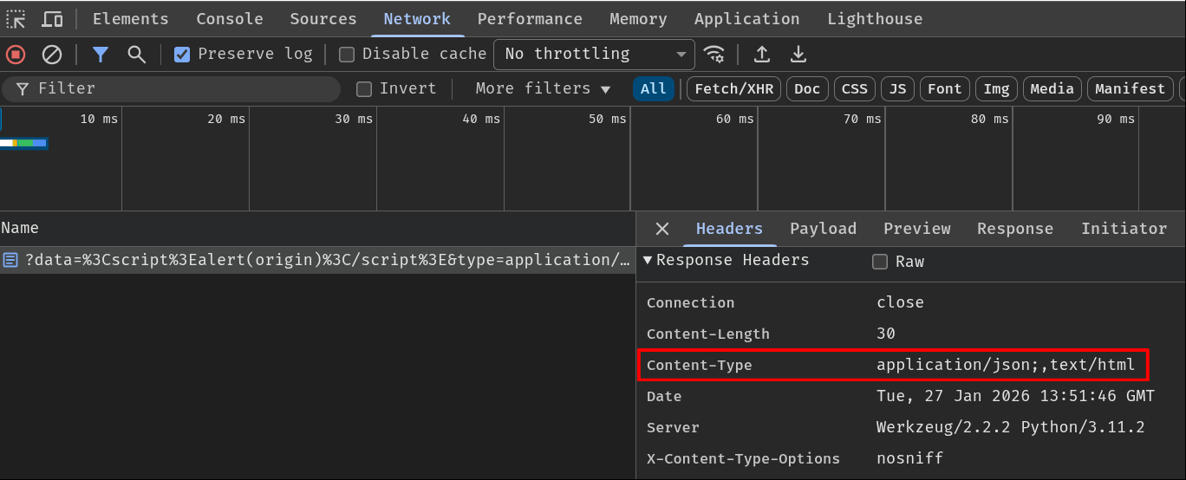The image size is (1186, 480).
Task: Open the Payload tab
Action: tap(823, 229)
